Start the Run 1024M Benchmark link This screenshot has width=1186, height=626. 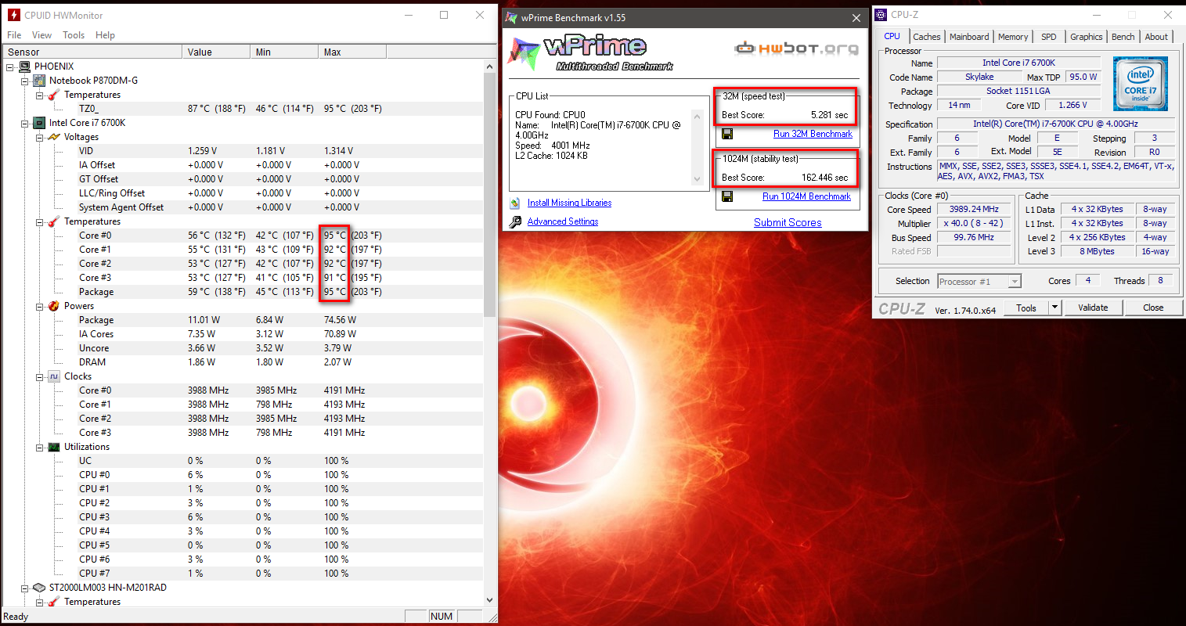point(806,196)
